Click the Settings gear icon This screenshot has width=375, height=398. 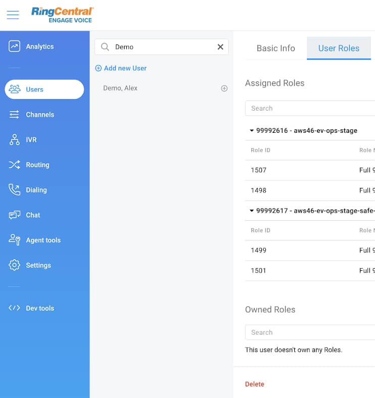14,265
